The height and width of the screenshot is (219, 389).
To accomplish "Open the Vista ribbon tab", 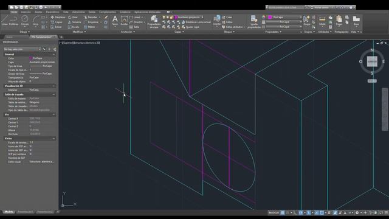I will pyautogui.click(x=66, y=12).
